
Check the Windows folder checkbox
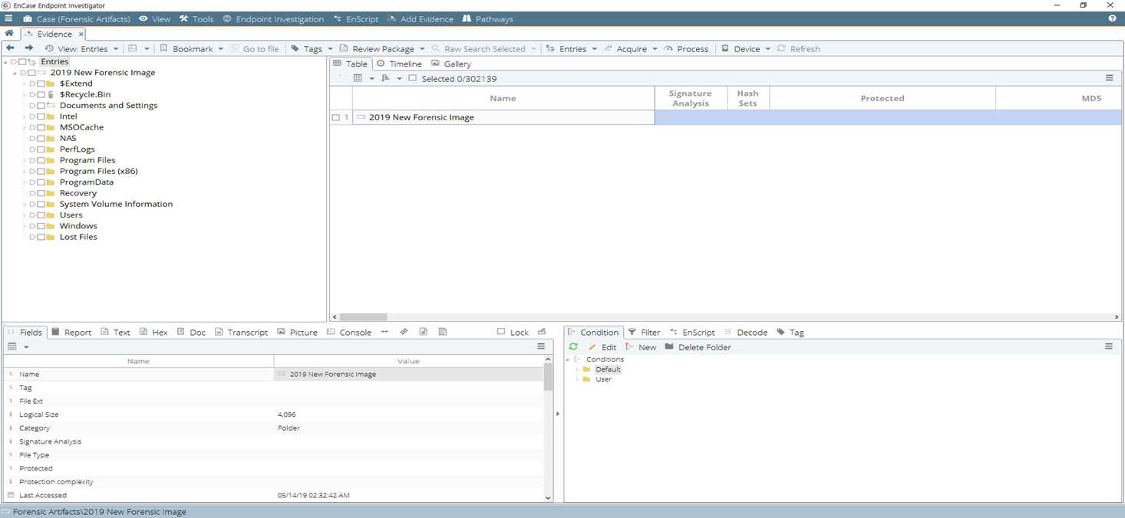point(41,226)
